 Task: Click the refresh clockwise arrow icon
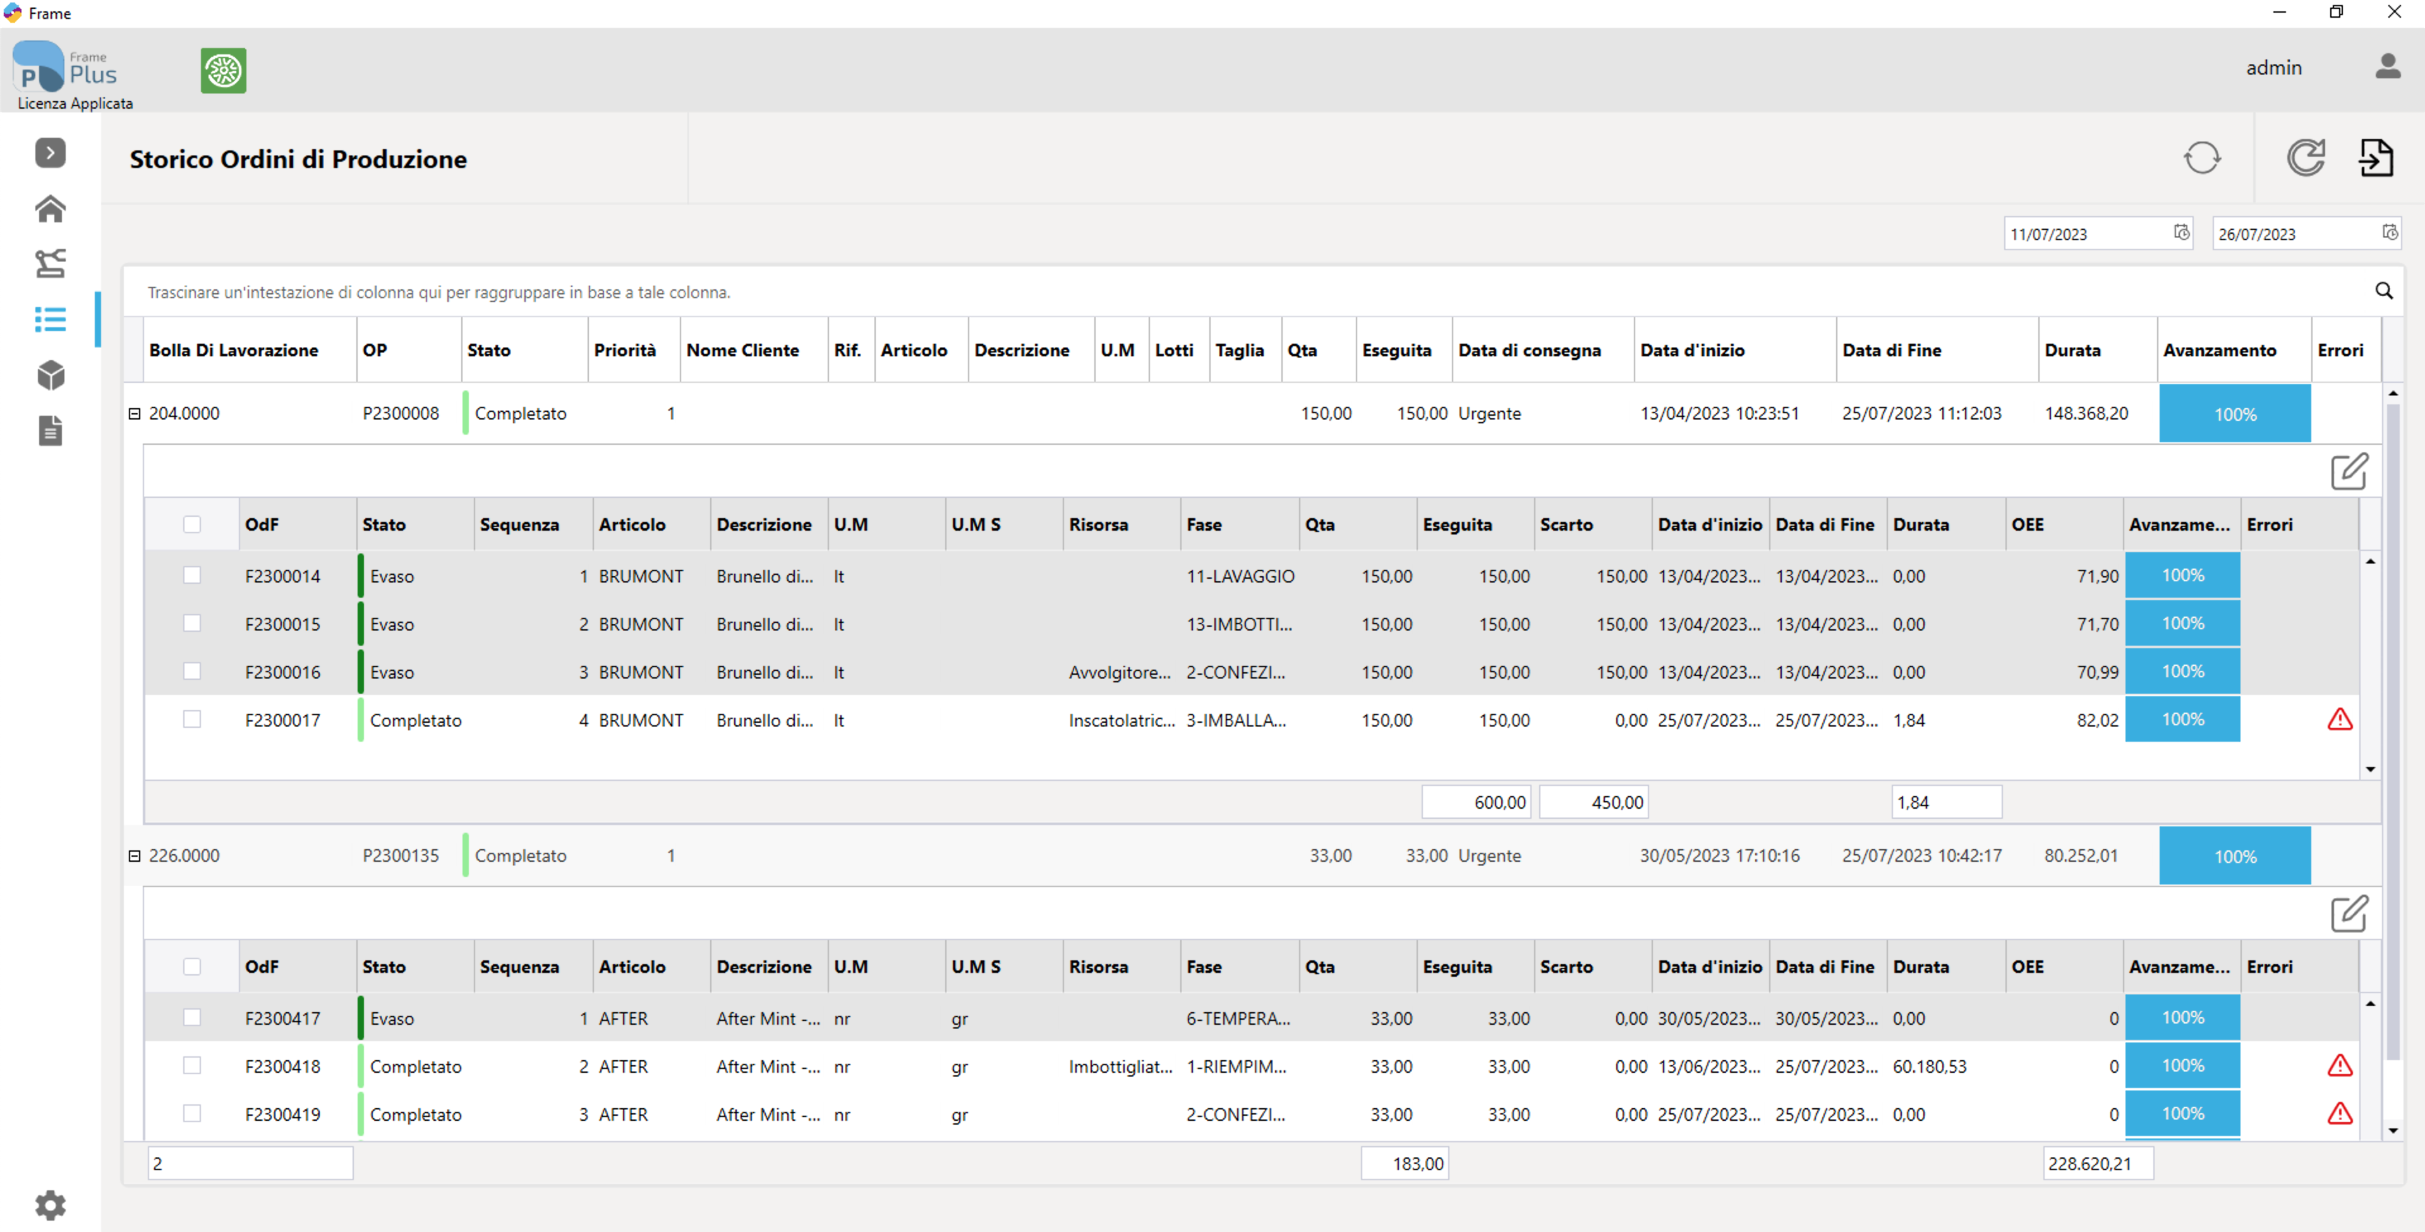(2306, 158)
